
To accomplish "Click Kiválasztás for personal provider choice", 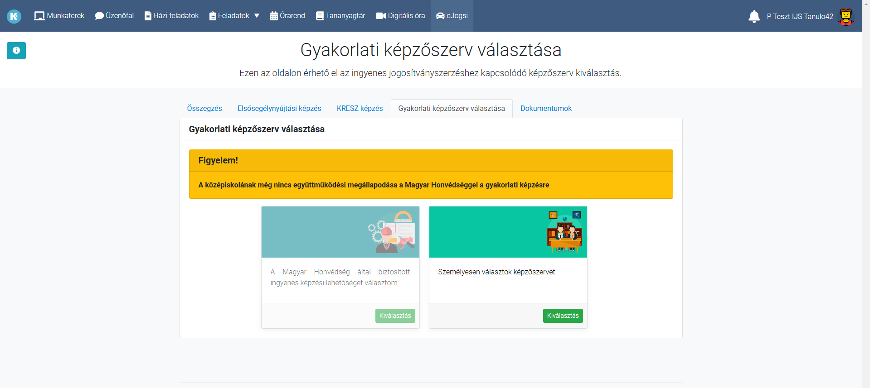I will (x=563, y=316).
